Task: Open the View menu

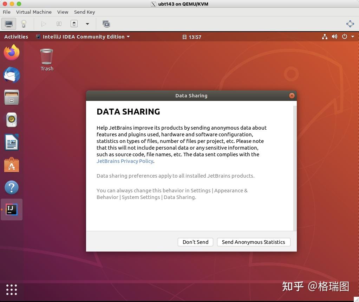Action: pyautogui.click(x=63, y=12)
